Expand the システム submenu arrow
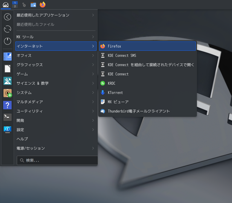Image resolution: width=232 pixels, height=203 pixels. [93, 93]
